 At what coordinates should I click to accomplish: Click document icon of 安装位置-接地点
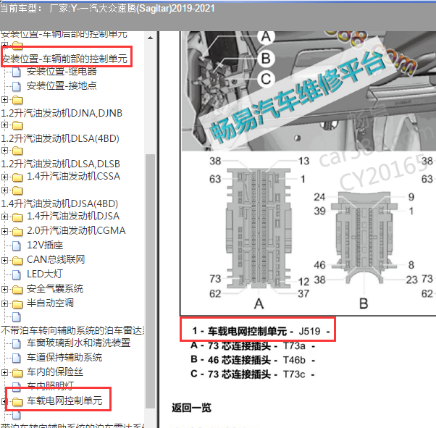click(17, 86)
